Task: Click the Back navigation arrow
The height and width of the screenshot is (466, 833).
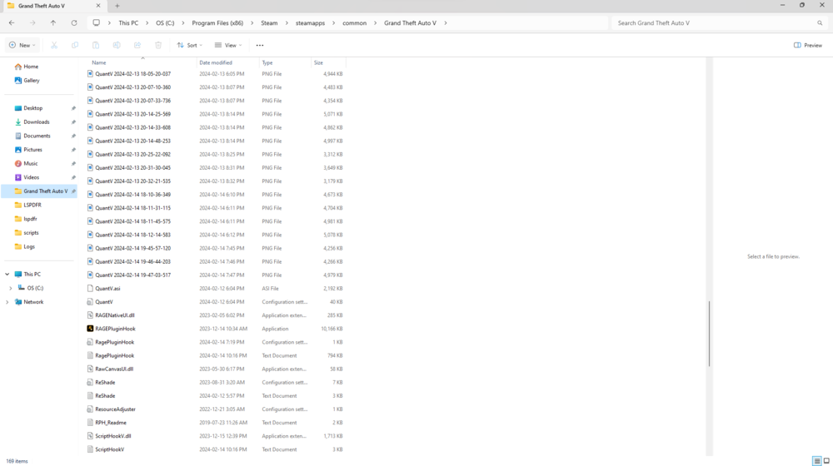Action: 12,22
